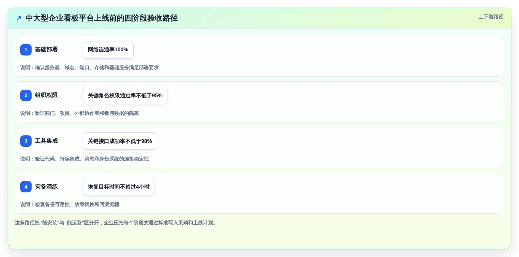Click the 关键角色权限通过率不低于95% chip

[125, 95]
